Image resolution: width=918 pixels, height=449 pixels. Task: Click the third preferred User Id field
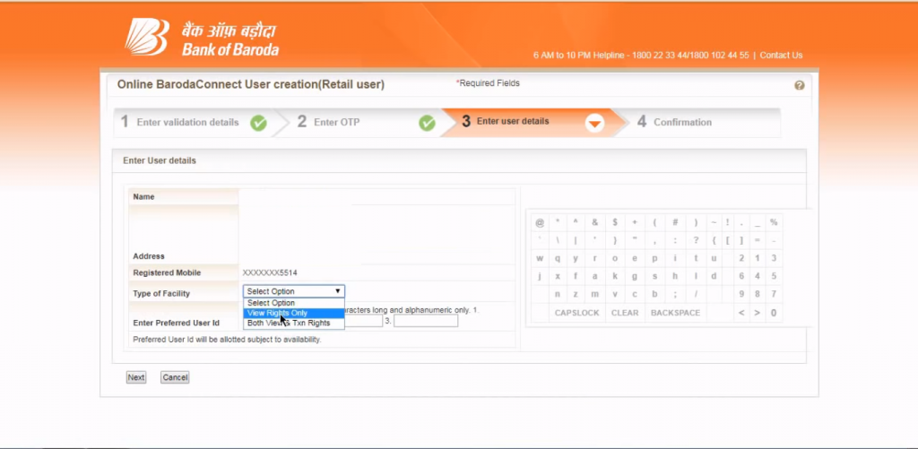pyautogui.click(x=426, y=321)
